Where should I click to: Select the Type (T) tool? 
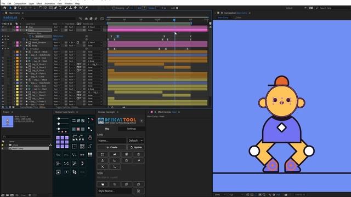click(60, 8)
